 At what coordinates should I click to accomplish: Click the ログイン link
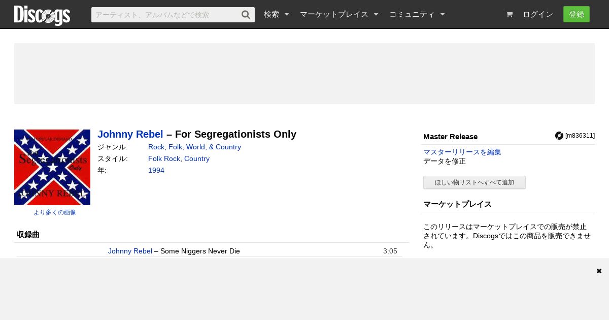538,15
